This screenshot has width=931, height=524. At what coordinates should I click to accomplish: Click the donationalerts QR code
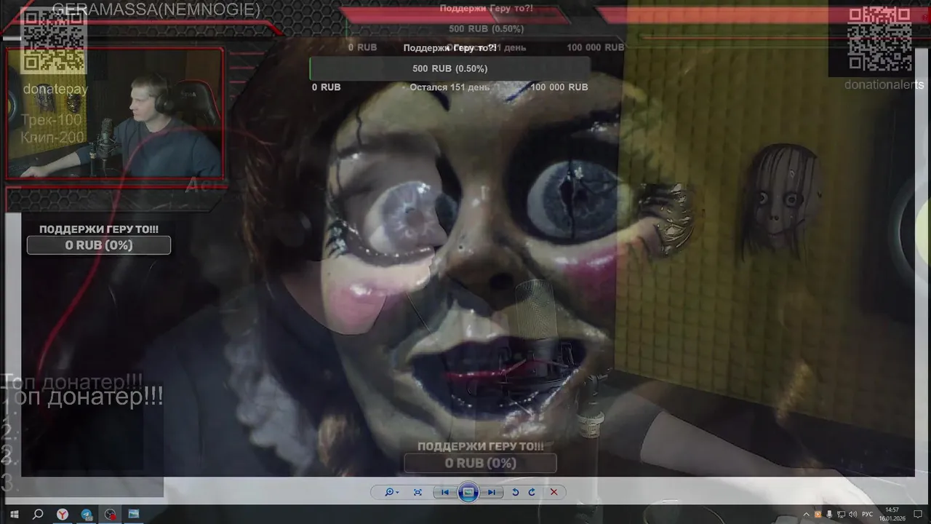[879, 39]
